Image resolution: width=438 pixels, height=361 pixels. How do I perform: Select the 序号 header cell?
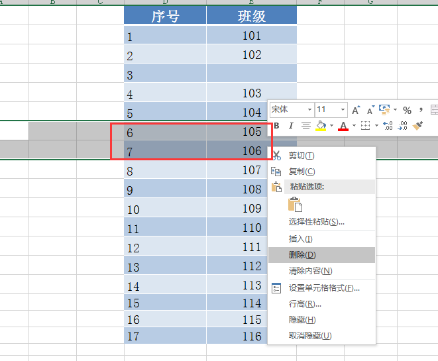pos(165,15)
